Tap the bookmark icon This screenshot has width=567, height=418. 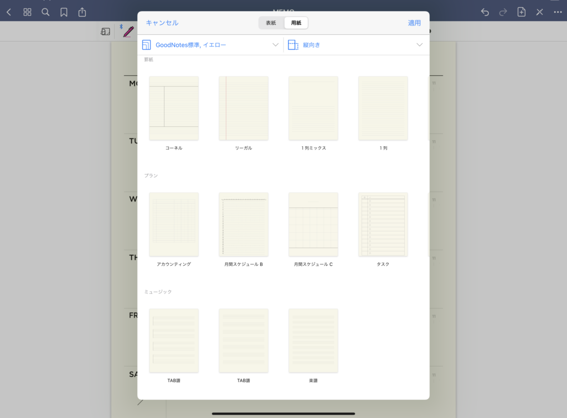pos(64,12)
